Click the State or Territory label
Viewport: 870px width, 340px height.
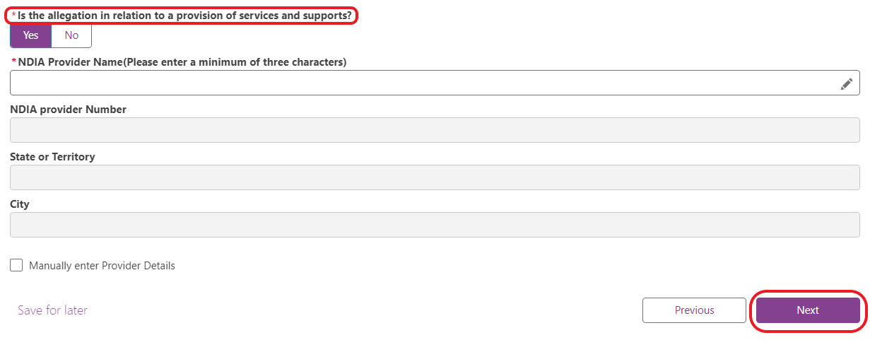click(52, 157)
